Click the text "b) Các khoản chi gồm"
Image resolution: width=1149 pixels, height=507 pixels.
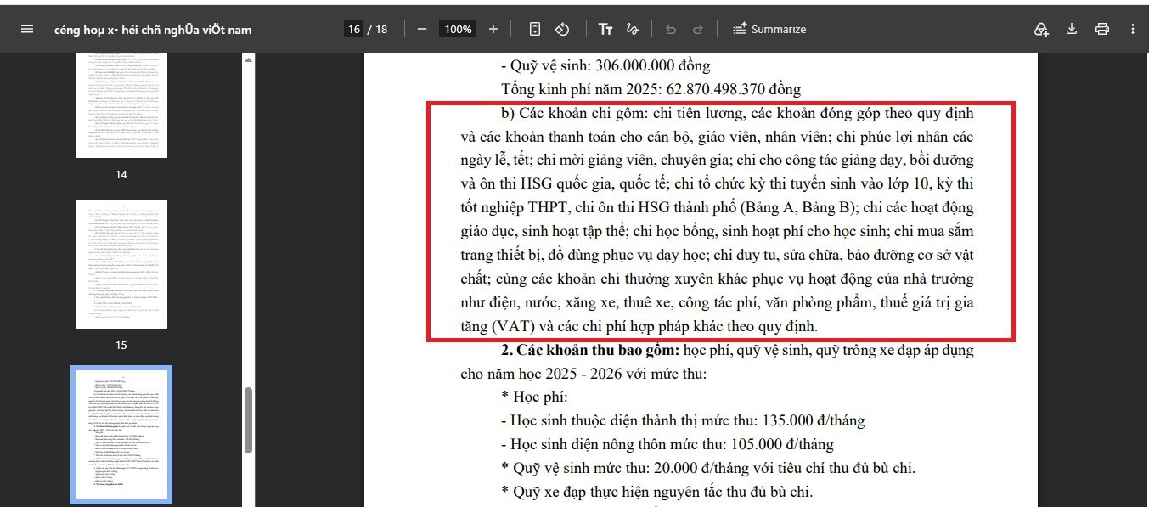click(572, 113)
